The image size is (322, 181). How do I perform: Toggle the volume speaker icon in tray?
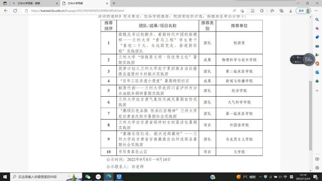click(x=280, y=177)
